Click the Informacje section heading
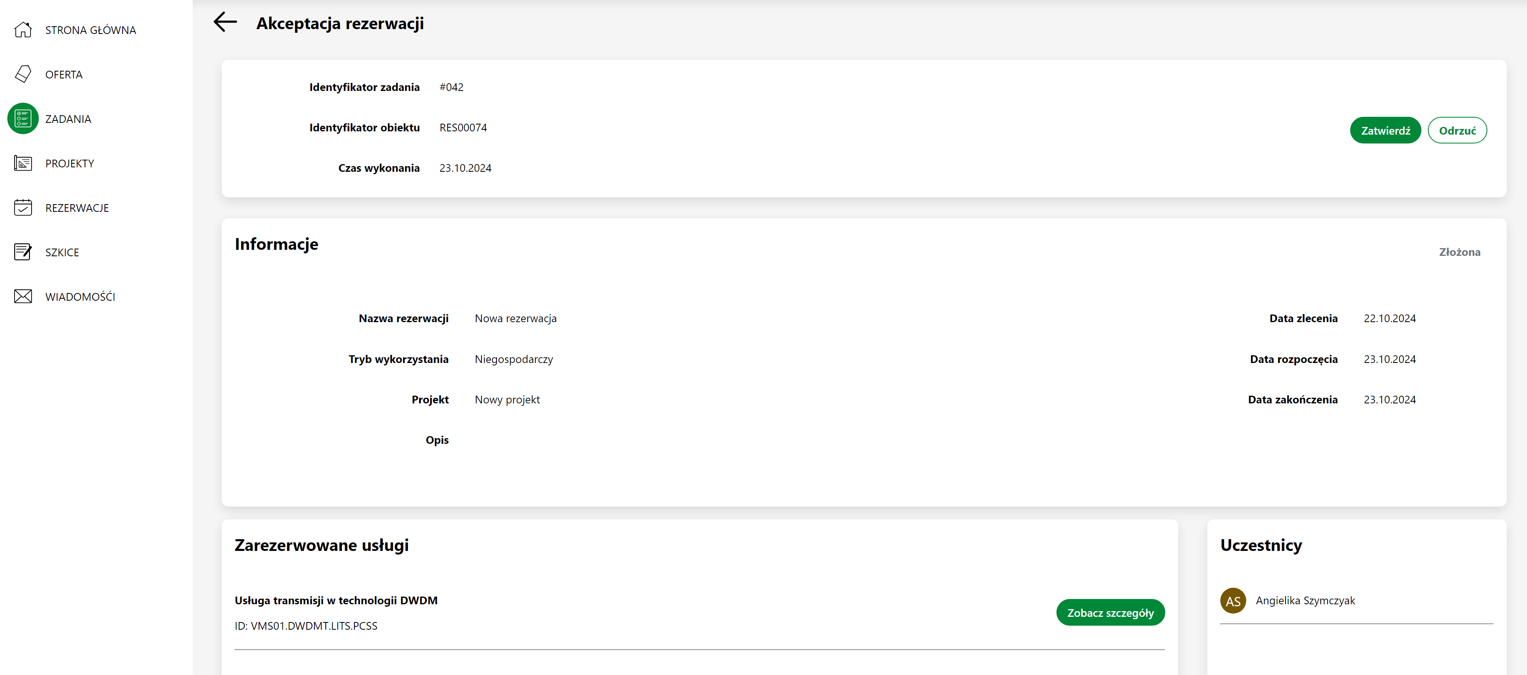Image resolution: width=1527 pixels, height=675 pixels. click(x=276, y=244)
